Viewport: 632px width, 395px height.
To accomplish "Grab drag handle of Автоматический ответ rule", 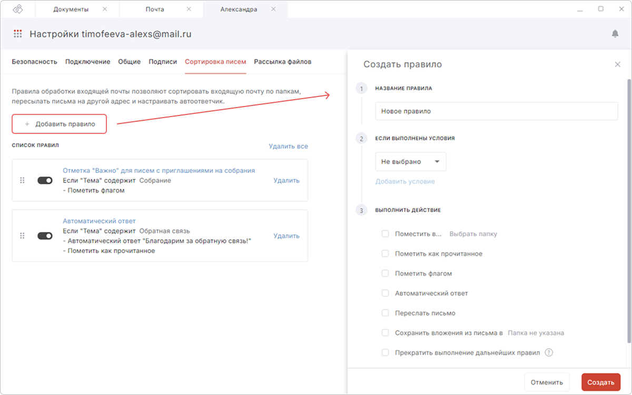I will click(x=22, y=236).
